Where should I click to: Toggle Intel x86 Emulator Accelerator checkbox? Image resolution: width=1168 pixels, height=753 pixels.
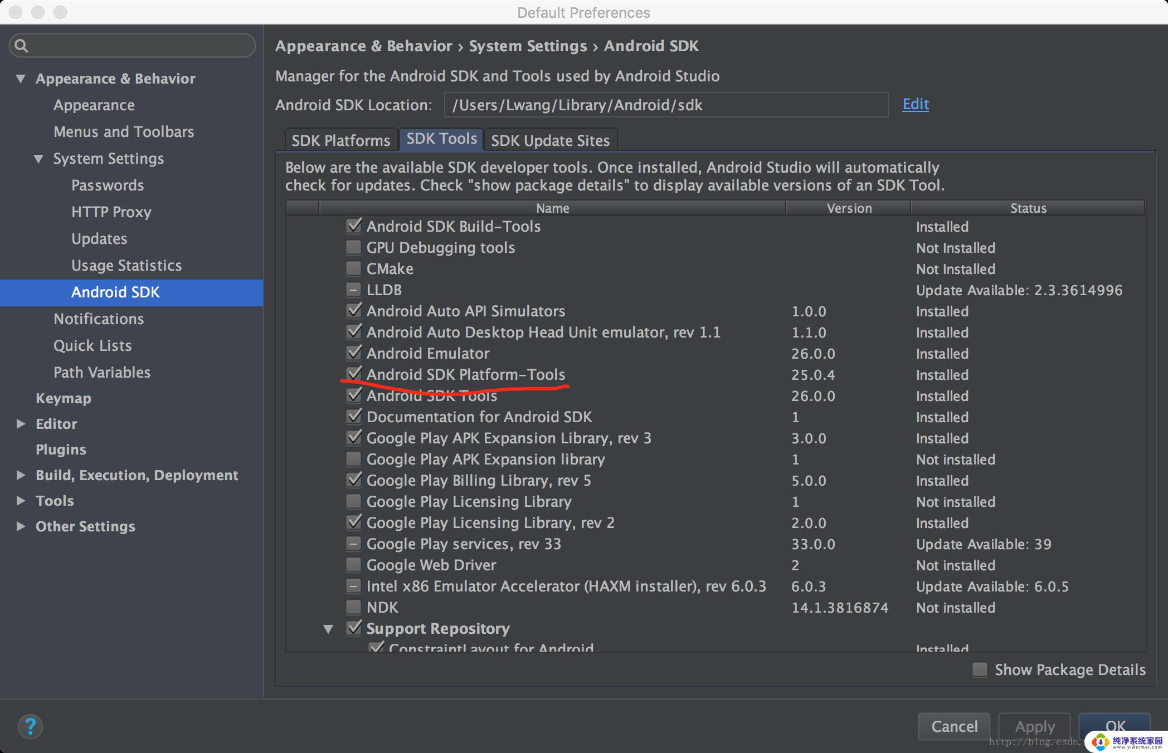tap(354, 585)
